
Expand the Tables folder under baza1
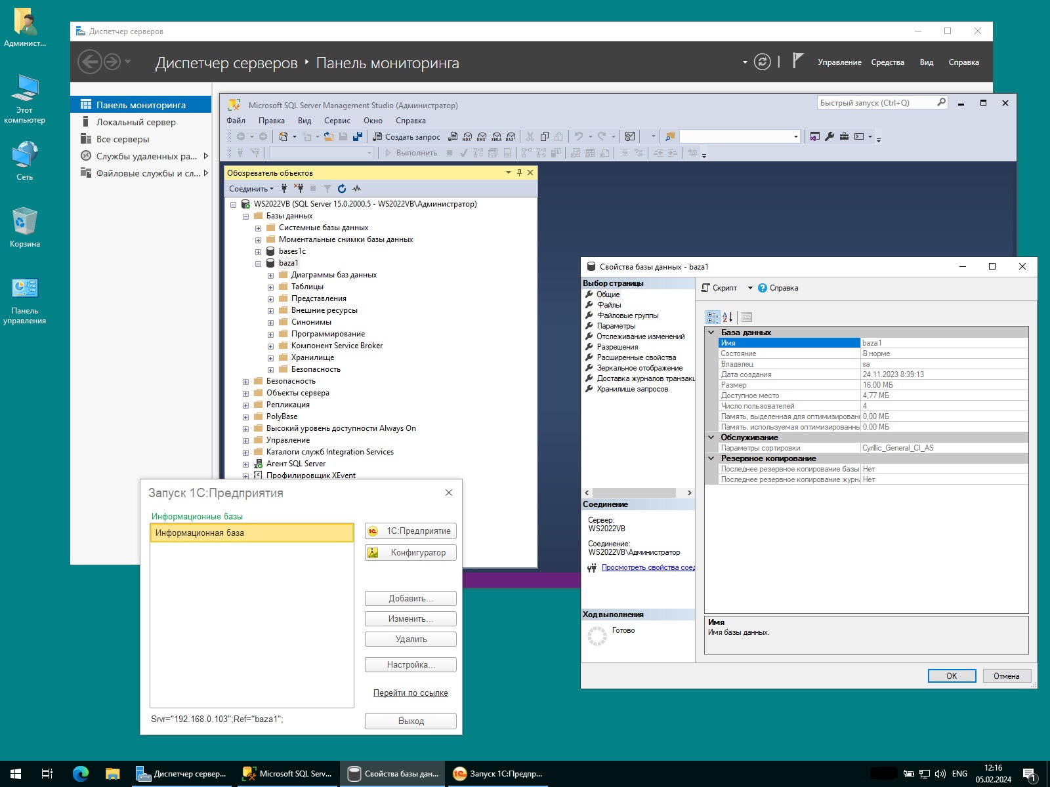click(x=270, y=287)
